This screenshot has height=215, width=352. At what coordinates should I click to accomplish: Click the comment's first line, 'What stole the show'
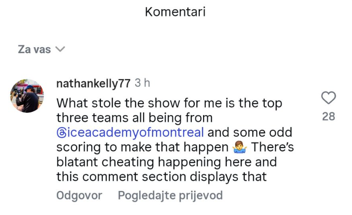(169, 102)
